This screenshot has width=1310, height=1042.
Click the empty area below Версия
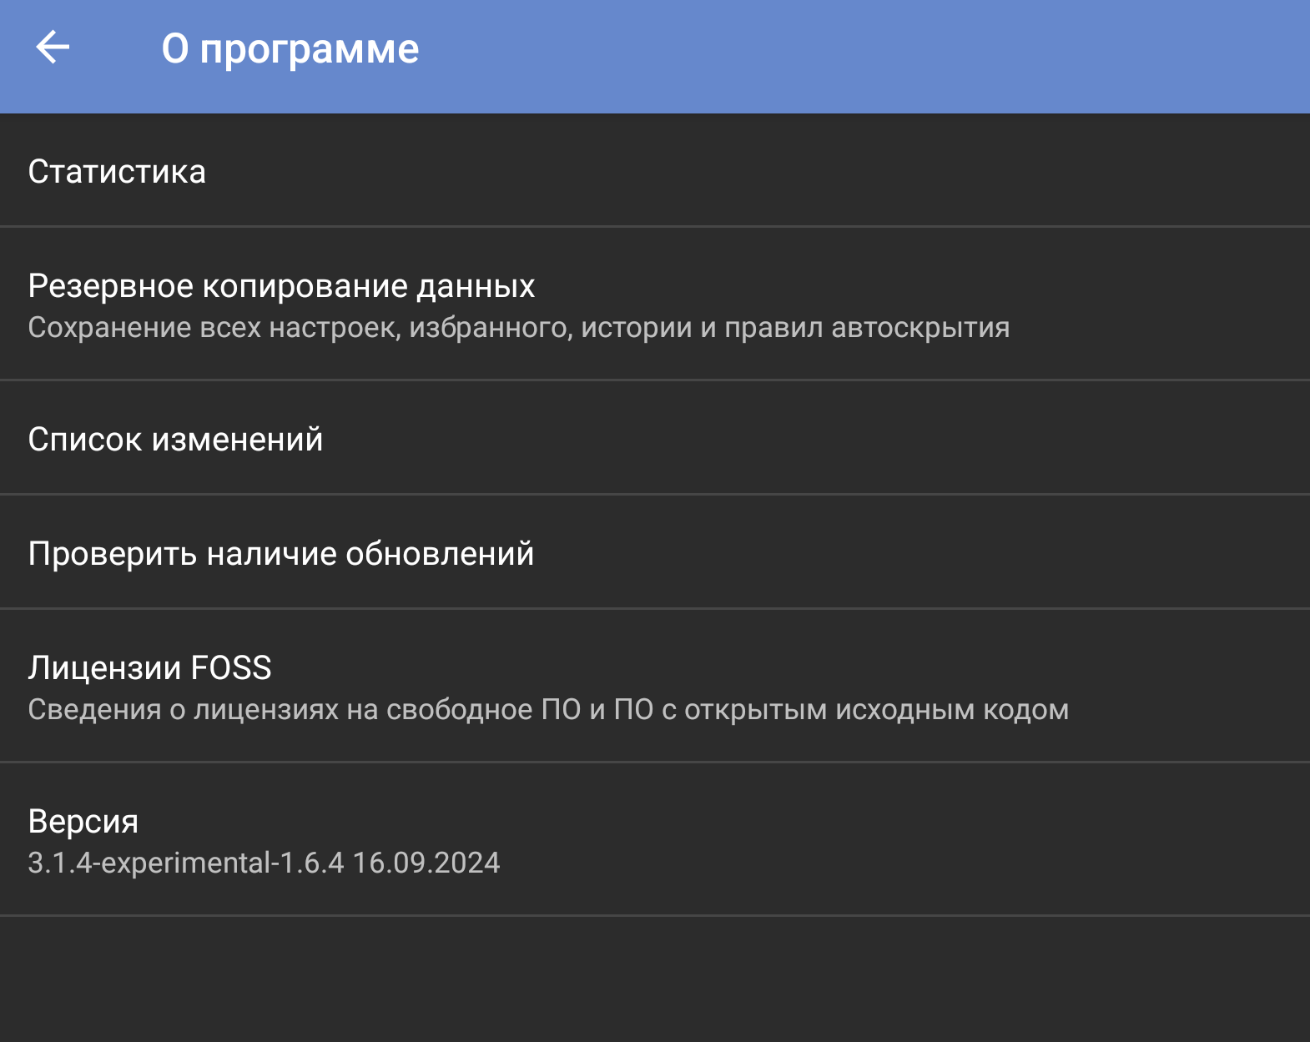655,979
